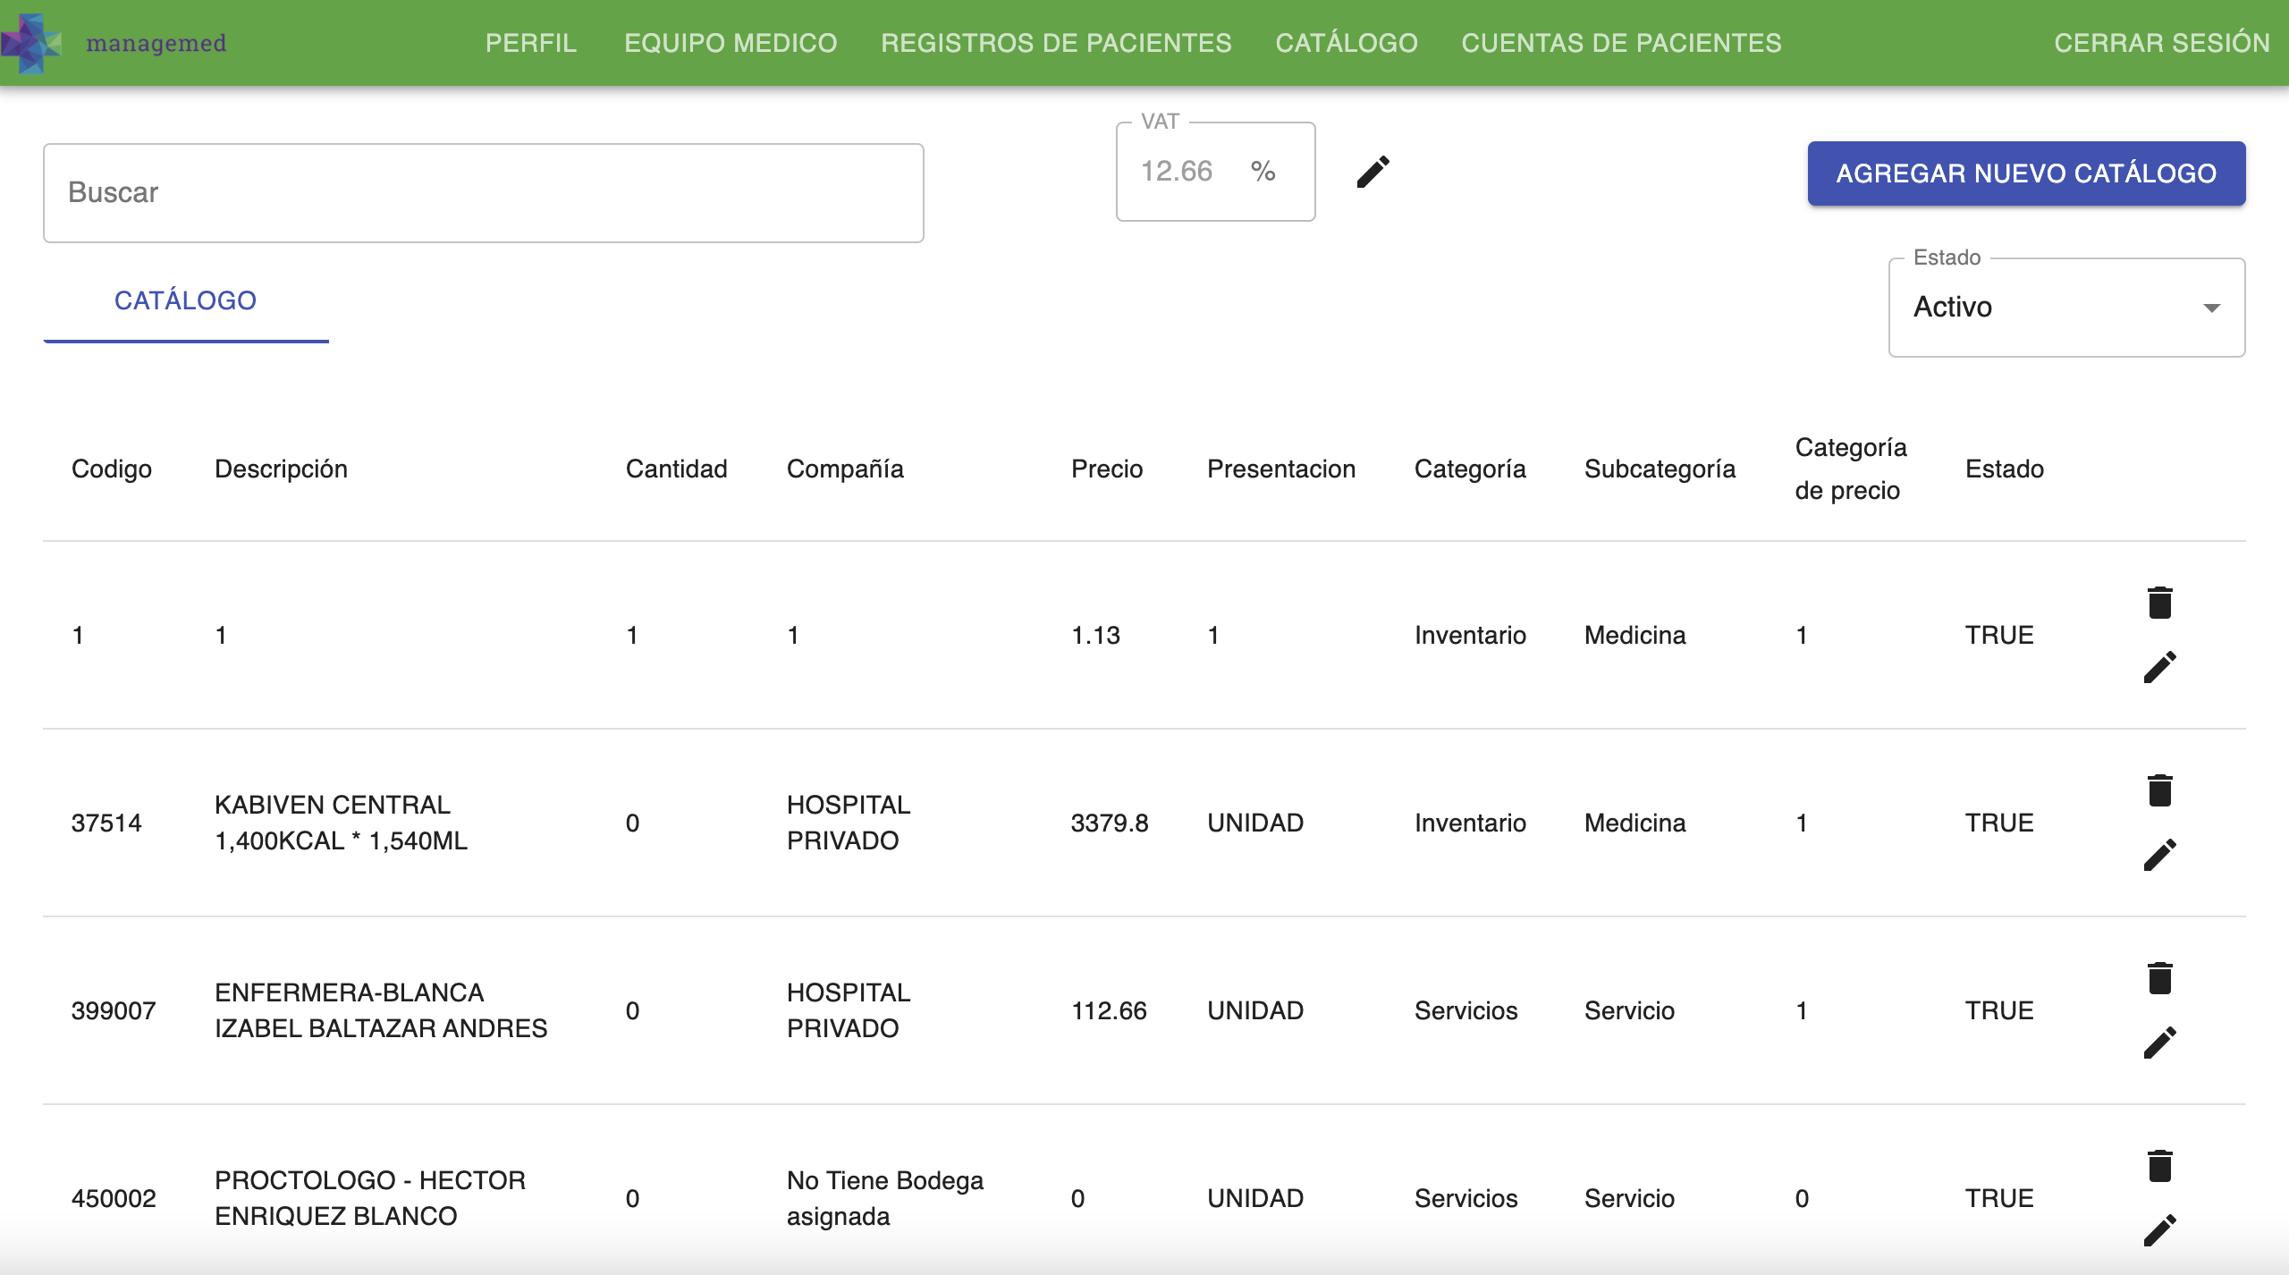The height and width of the screenshot is (1275, 2289).
Task: Edit the KABIVEN CENTRAL row
Action: tap(2159, 855)
